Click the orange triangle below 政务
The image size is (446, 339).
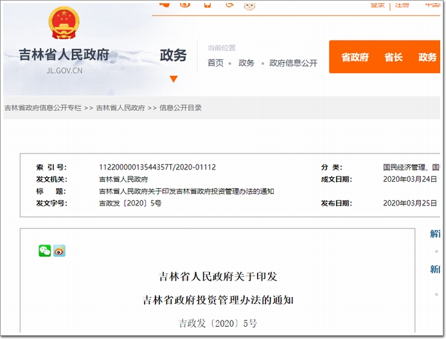tap(174, 79)
